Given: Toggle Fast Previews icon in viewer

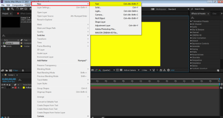Looking at the screenshot, I should 158,70.
